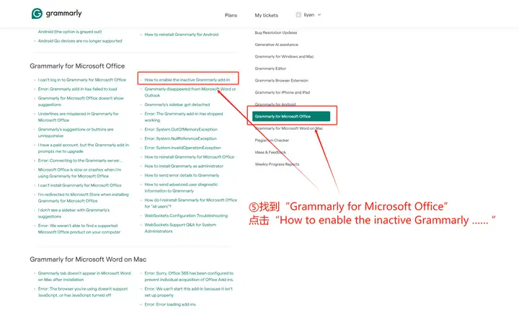Open 'How to install Grammarly as administrator'

184,166
